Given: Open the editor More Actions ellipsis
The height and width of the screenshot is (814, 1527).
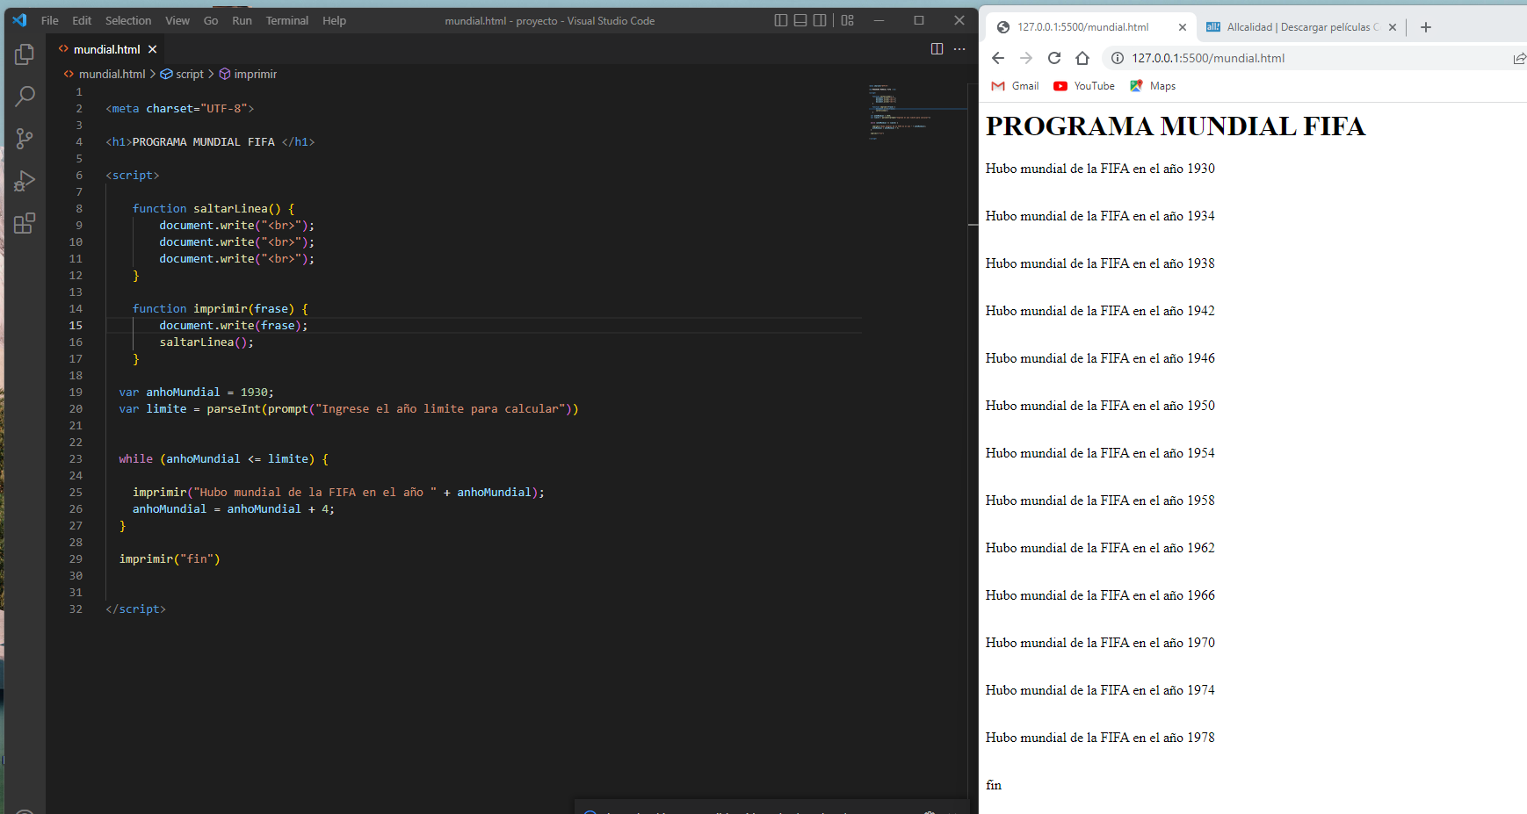Looking at the screenshot, I should (x=959, y=49).
